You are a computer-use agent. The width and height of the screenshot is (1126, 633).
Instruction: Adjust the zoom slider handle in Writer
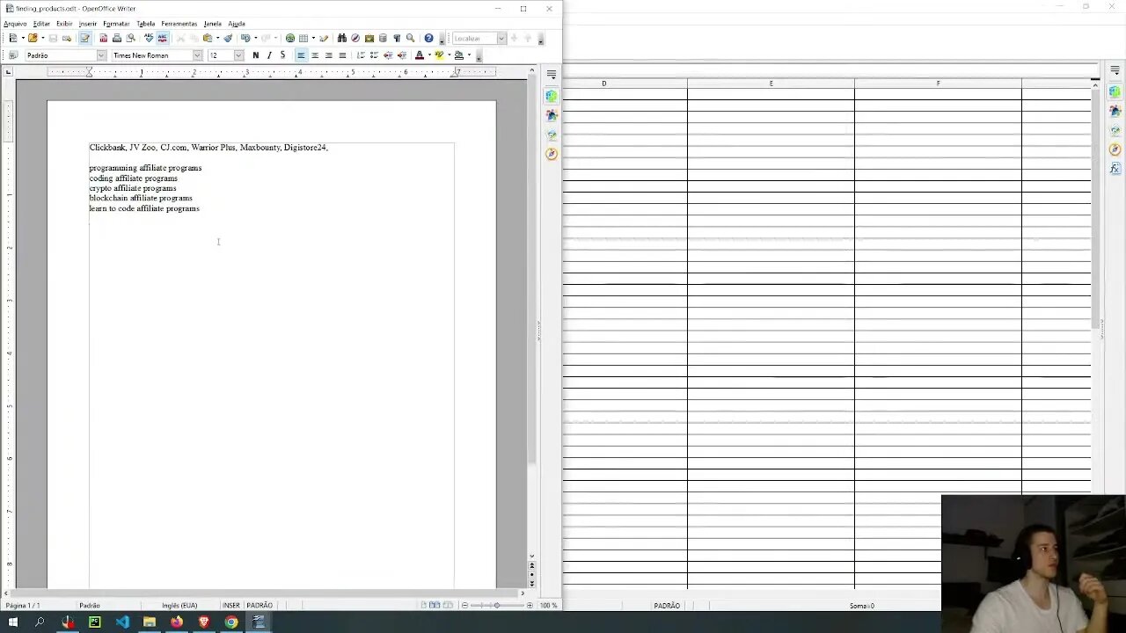(x=497, y=606)
